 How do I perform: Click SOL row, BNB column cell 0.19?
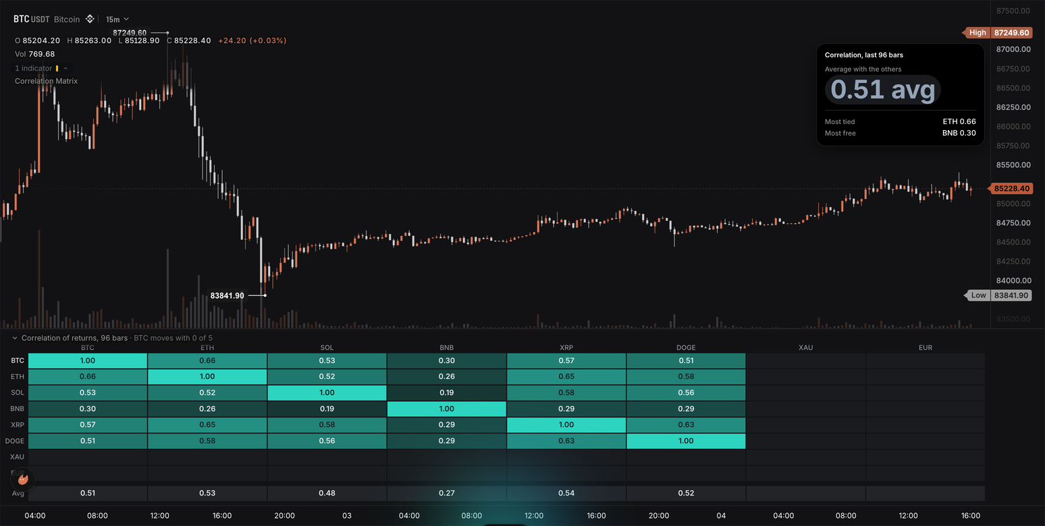pos(447,392)
